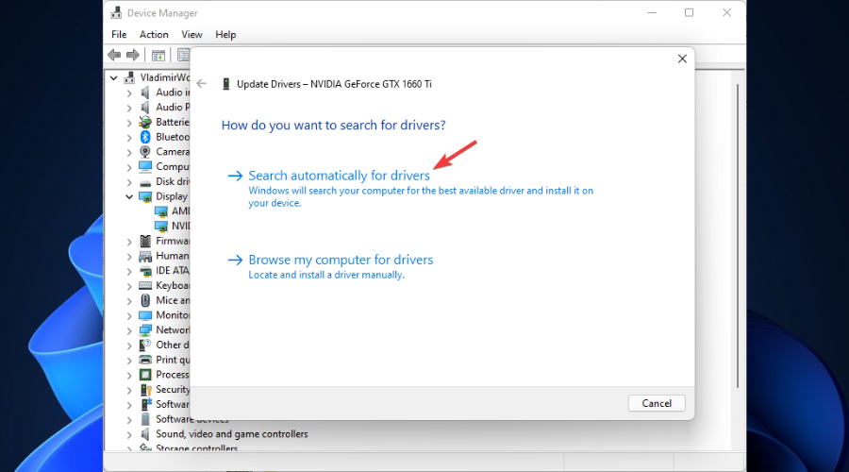
Task: Click the Display adapters icon
Action: (145, 196)
